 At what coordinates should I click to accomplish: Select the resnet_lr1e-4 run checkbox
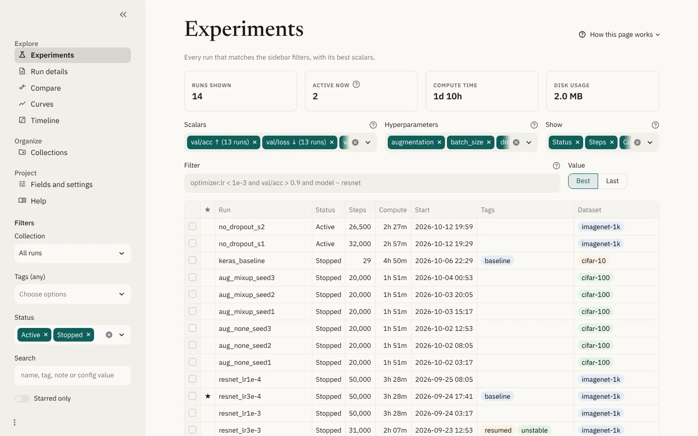pyautogui.click(x=192, y=379)
